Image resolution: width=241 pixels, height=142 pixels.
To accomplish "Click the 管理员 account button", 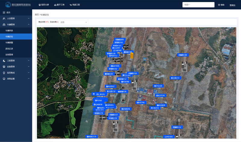I will (232, 5).
